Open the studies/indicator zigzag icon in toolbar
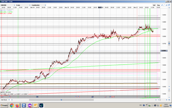This screenshot has height=108, width=172. (x=162, y=5)
